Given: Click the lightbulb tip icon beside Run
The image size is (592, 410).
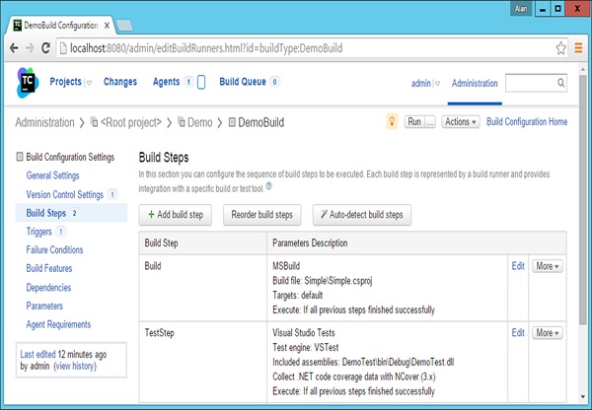Looking at the screenshot, I should [391, 122].
